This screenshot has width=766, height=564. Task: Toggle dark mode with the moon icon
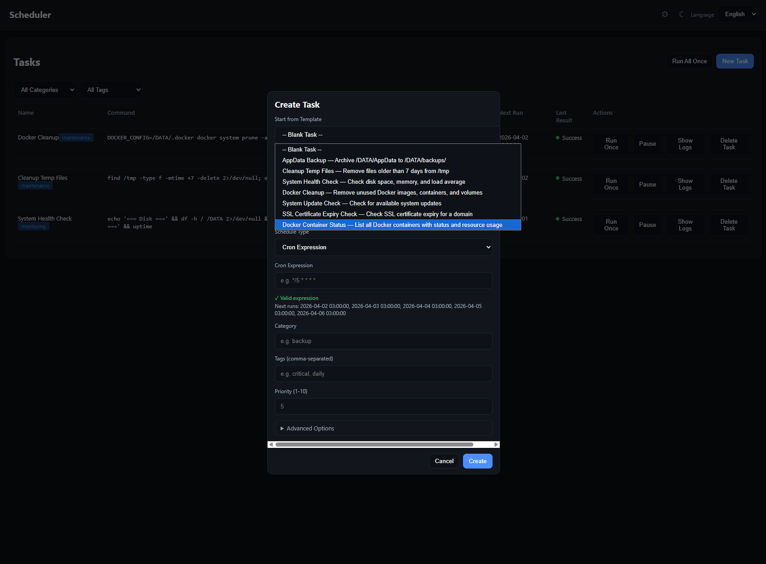click(681, 15)
